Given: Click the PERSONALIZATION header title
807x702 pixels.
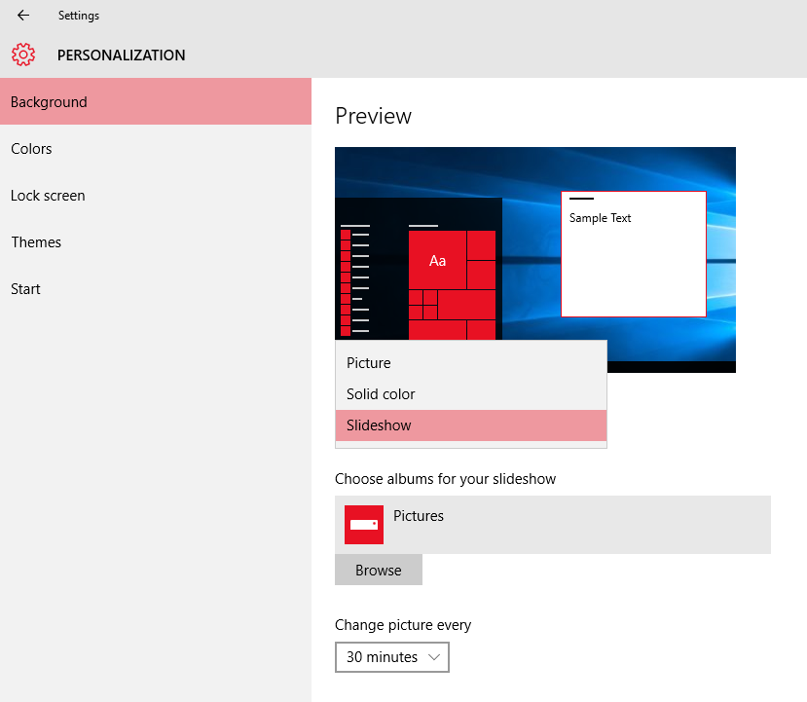Looking at the screenshot, I should coord(121,55).
